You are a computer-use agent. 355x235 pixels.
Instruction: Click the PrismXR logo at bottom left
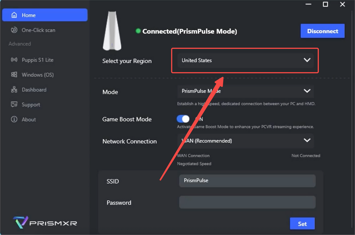coord(45,223)
